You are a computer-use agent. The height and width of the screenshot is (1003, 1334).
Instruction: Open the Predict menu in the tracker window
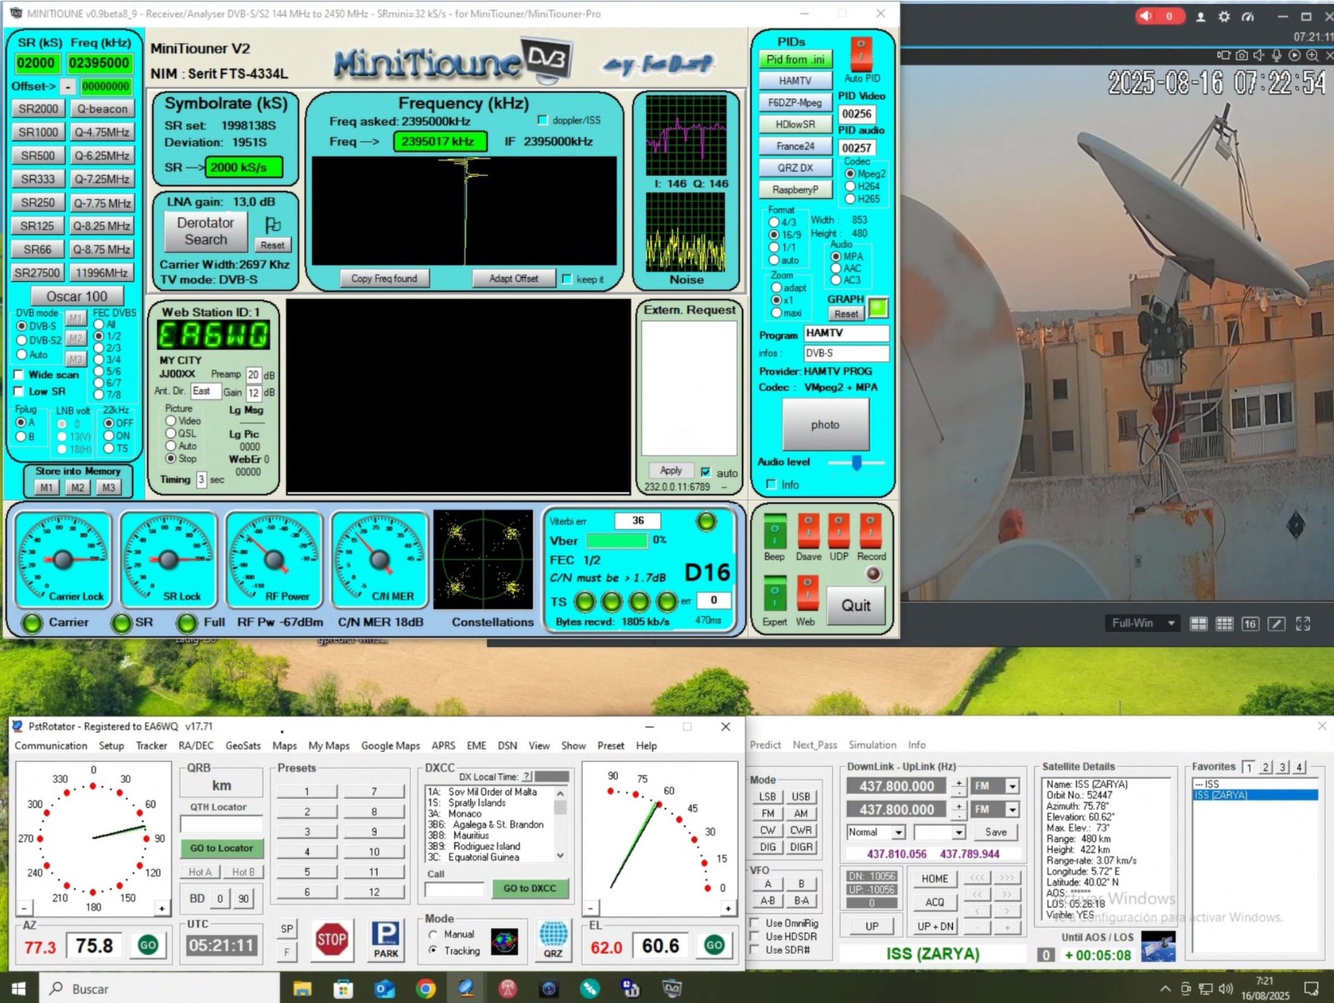coord(765,745)
